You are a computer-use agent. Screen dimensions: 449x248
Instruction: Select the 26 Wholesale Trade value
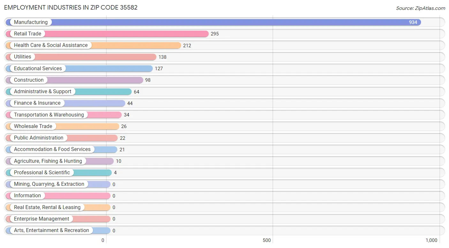(124, 126)
